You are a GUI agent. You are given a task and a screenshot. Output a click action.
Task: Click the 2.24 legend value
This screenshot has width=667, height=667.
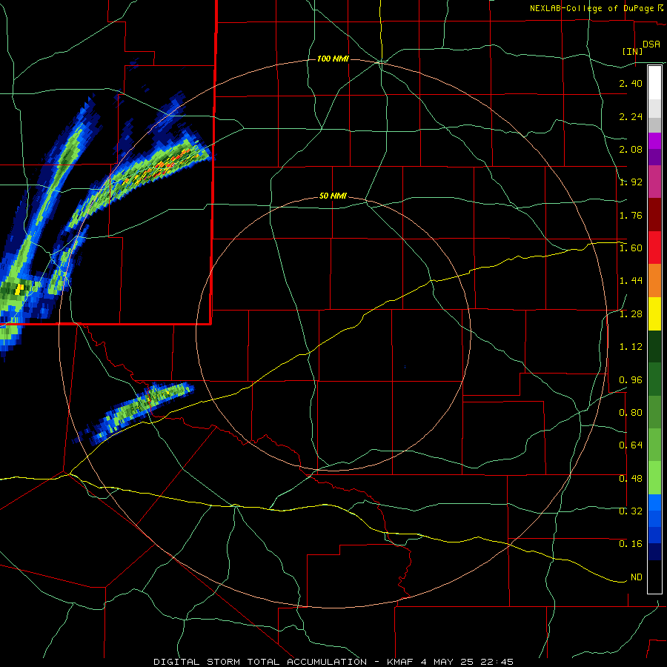pos(631,116)
